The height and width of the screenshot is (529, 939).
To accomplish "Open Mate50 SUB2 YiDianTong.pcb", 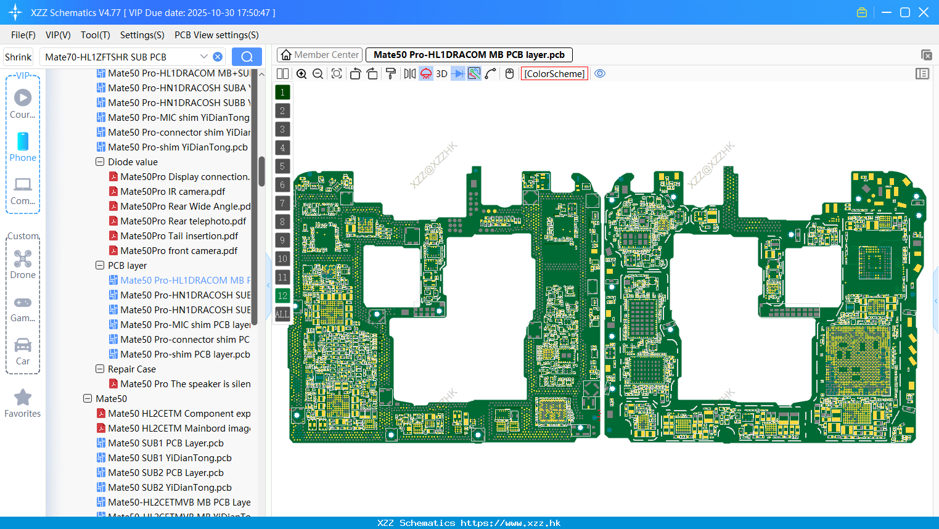I will pyautogui.click(x=164, y=487).
